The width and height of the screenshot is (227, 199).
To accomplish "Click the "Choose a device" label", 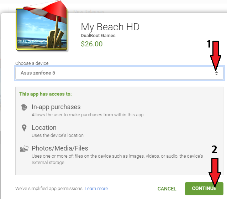I will (32, 63).
